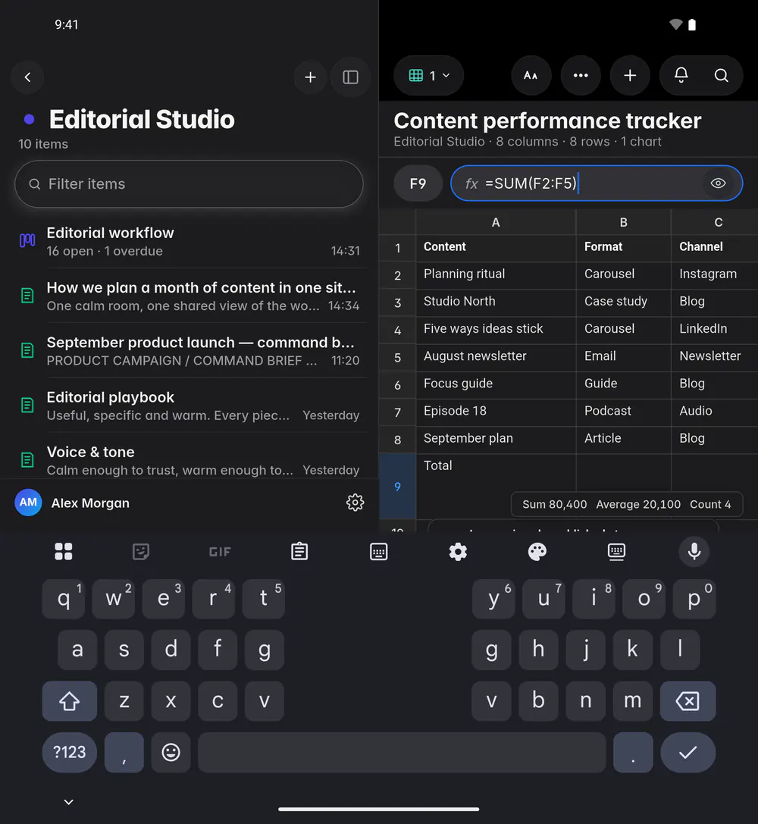Select column B header
This screenshot has height=824, width=758.
624,222
